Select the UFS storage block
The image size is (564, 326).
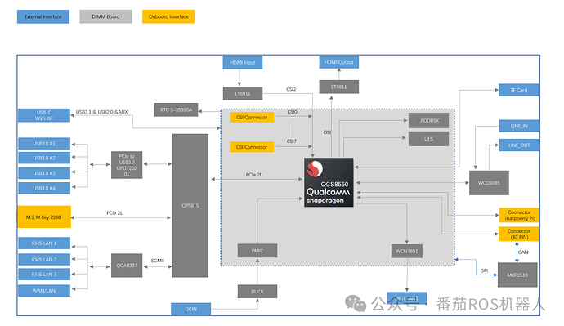(428, 139)
